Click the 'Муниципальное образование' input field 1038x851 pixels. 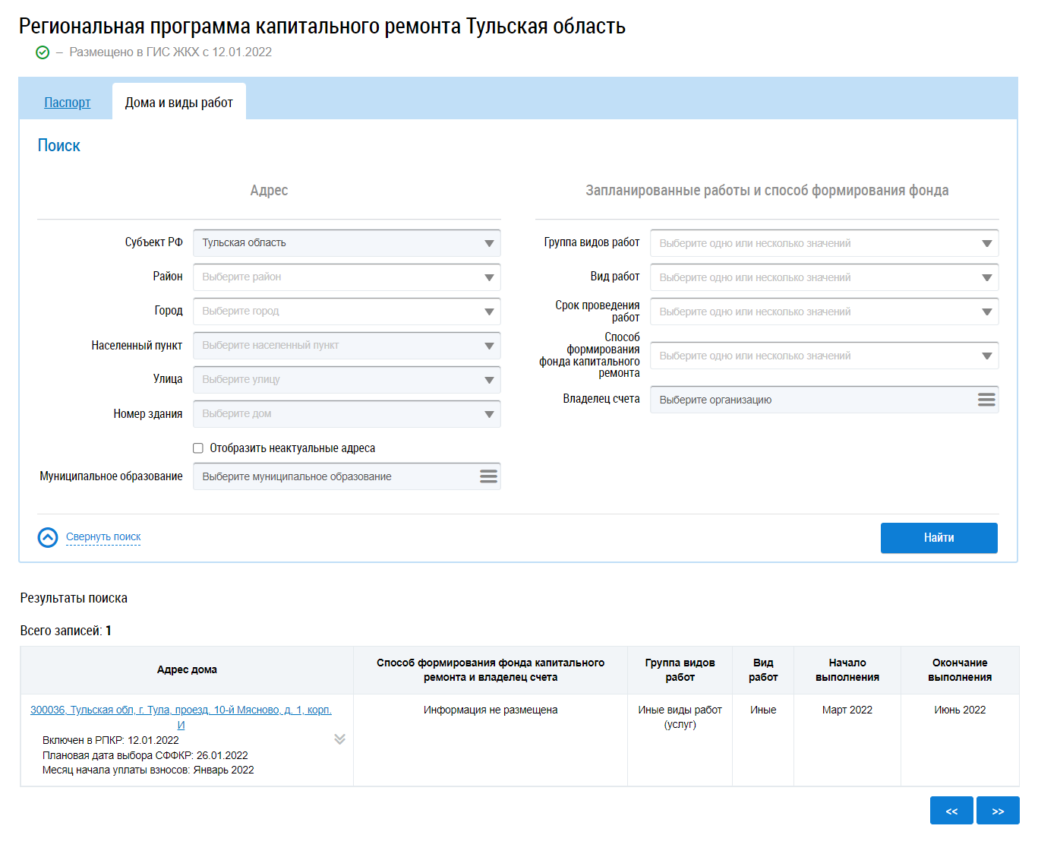coord(334,476)
